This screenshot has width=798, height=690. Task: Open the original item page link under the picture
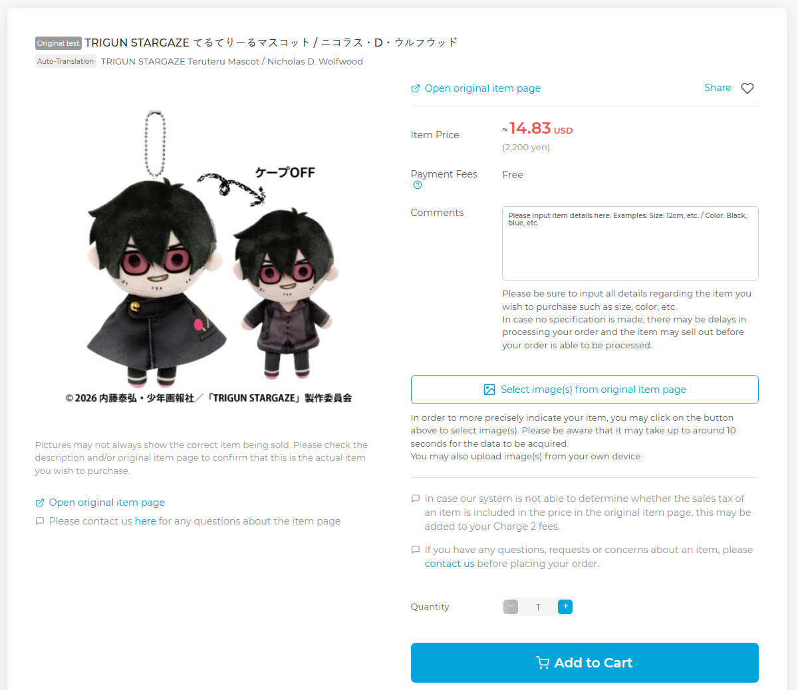click(106, 503)
